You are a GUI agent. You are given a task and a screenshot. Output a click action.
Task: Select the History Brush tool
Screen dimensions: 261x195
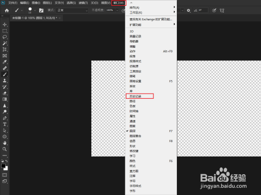pyautogui.click(x=5, y=87)
